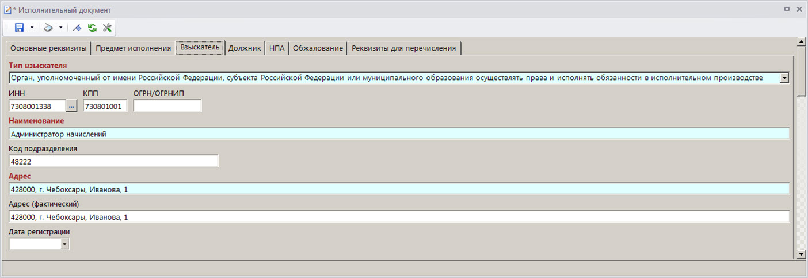Click the document icon in title bar
The width and height of the screenshot is (808, 278).
(7, 10)
